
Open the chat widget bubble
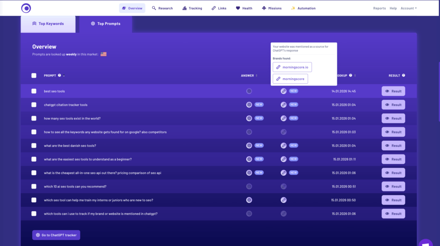click(x=425, y=242)
